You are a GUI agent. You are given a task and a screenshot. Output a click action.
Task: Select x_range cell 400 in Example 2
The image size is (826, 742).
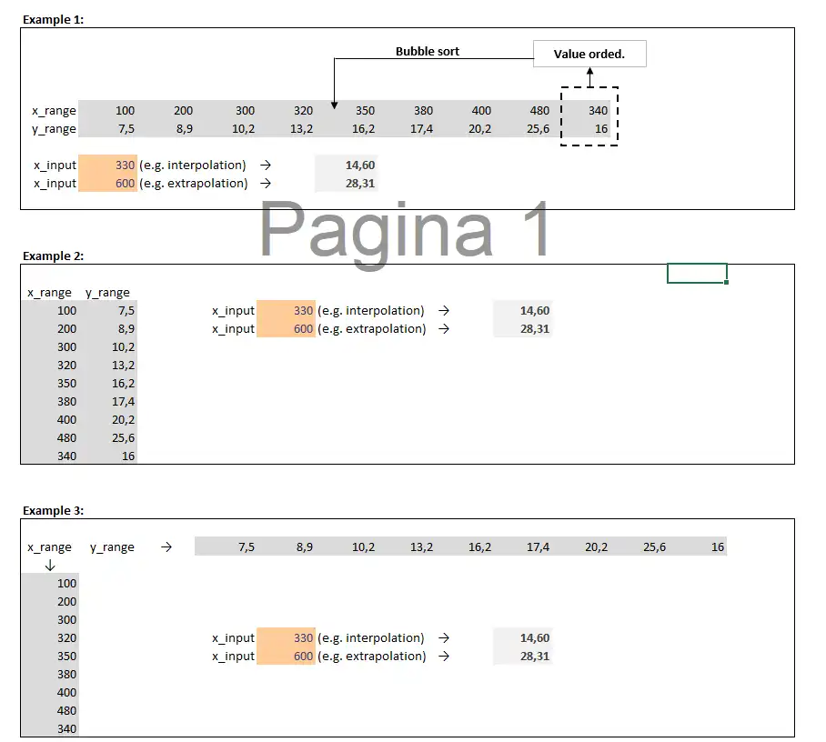click(50, 420)
